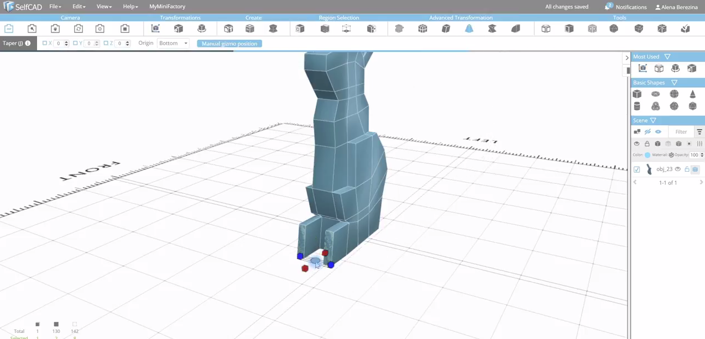Click the info icon beside Taper (J)
The height and width of the screenshot is (339, 705).
click(28, 43)
